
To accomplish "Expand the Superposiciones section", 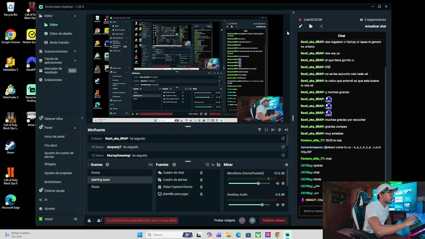I will click(x=75, y=51).
